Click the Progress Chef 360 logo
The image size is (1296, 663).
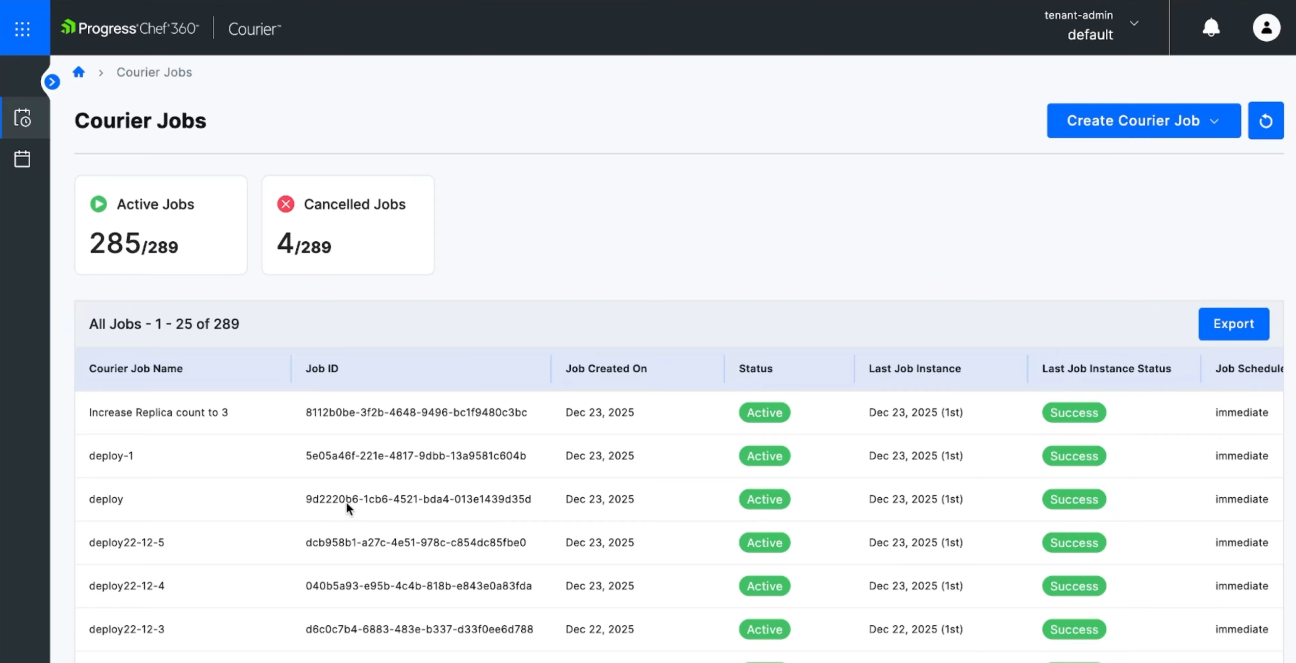(x=129, y=28)
